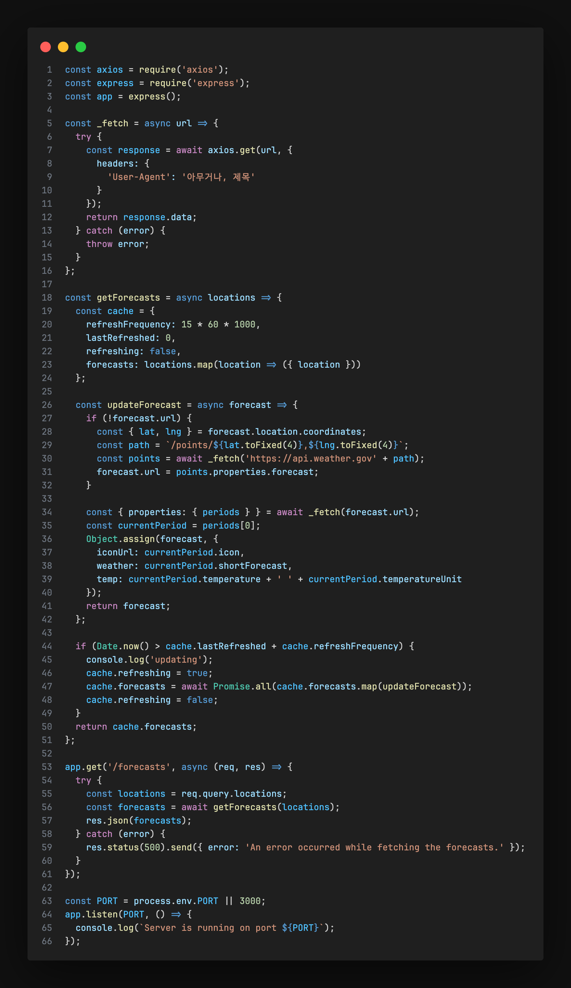
Task: Click the 'An error occurred' message string
Action: pyautogui.click(x=374, y=847)
